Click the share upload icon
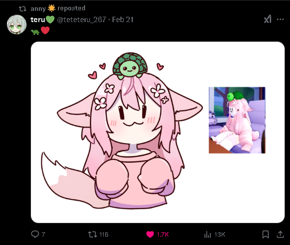This screenshot has width=290, height=245. tap(280, 234)
